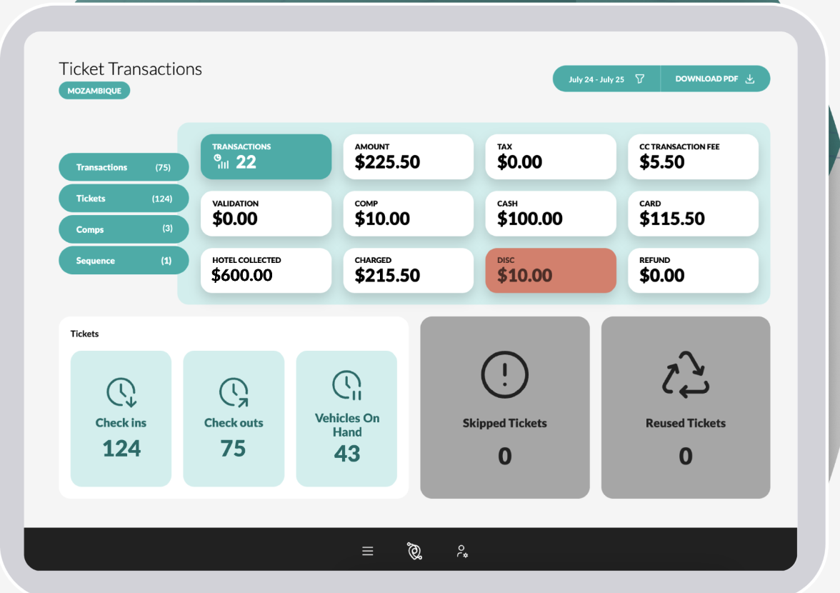The image size is (840, 593).
Task: Click the filter funnel icon
Action: 640,79
